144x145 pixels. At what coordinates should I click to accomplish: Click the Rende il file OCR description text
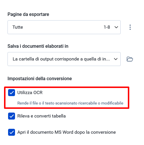(x=70, y=103)
